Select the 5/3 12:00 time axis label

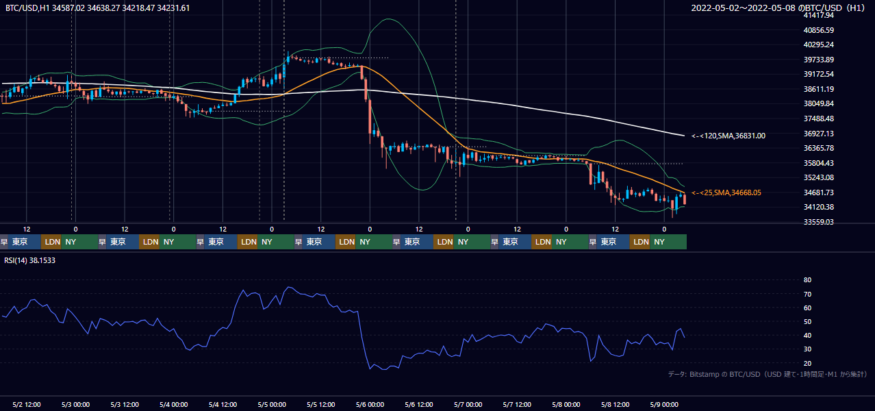pyautogui.click(x=125, y=405)
